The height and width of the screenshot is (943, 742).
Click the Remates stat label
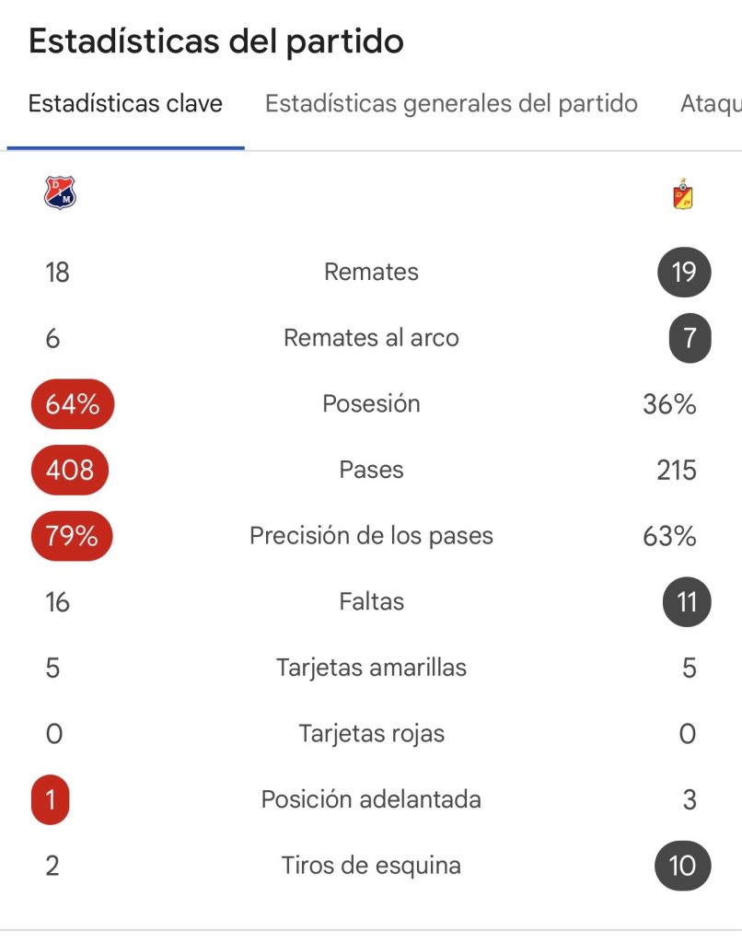pos(371,272)
